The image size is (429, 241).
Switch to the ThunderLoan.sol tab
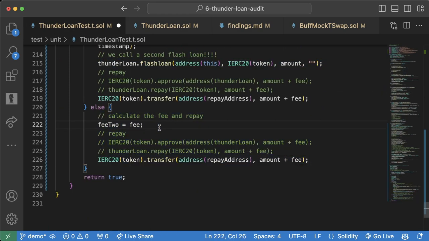click(166, 26)
